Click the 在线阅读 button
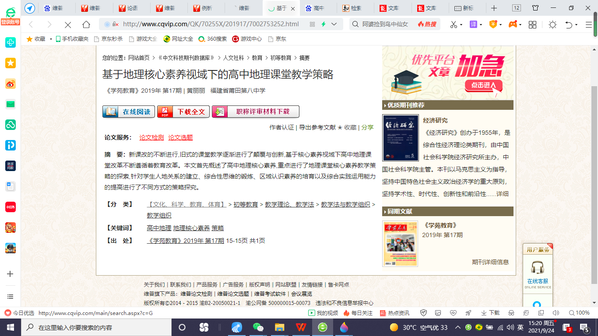Viewport: 598px width, 336px height. (129, 112)
